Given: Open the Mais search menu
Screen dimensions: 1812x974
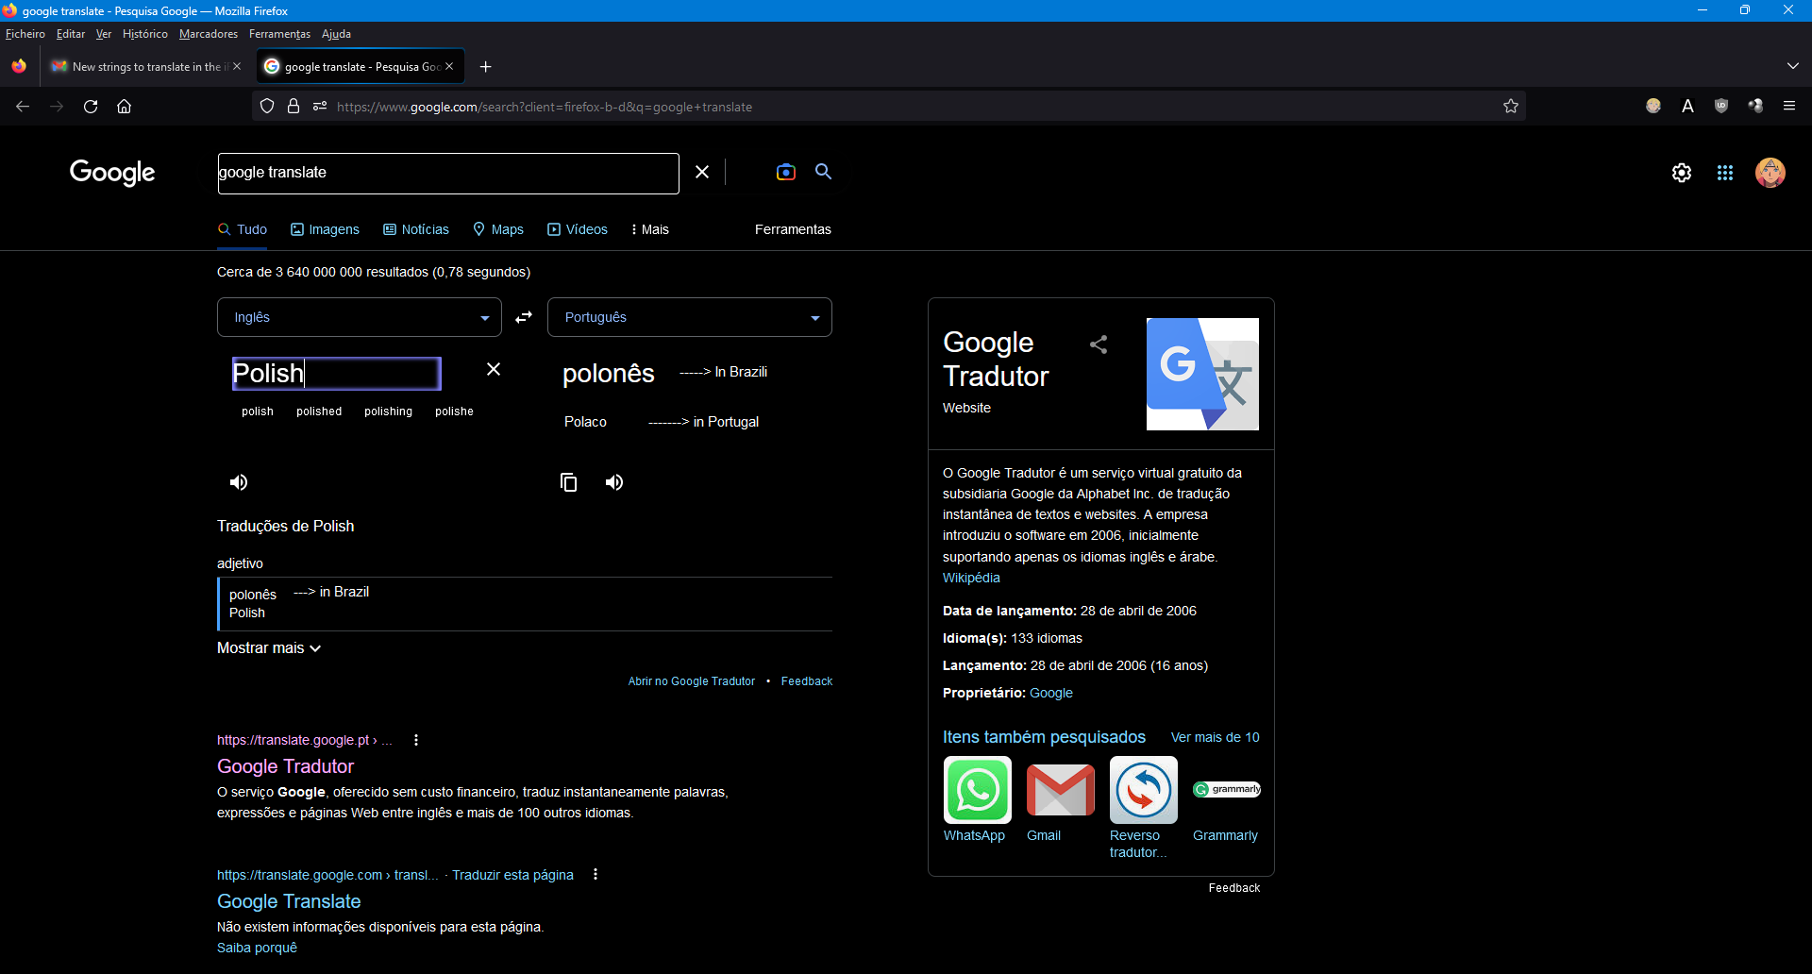Looking at the screenshot, I should coord(649,229).
